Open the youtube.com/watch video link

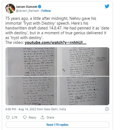point(55,43)
